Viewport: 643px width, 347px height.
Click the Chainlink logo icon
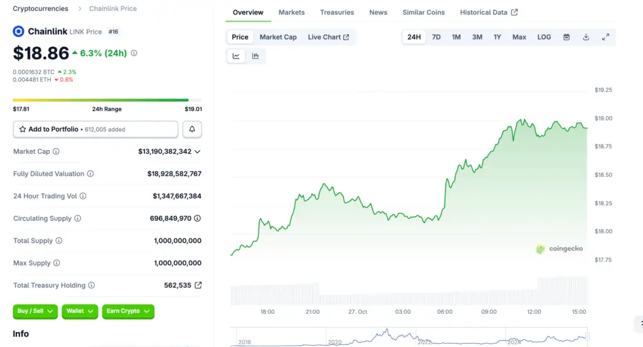[18, 31]
